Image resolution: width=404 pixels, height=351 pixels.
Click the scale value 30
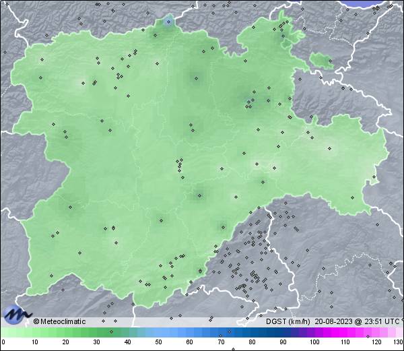[x=96, y=342]
